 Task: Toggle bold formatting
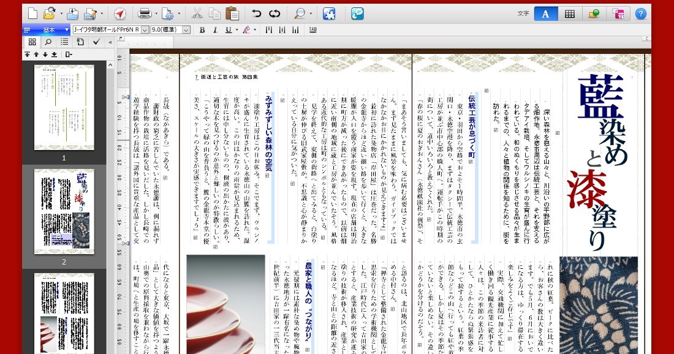[x=203, y=29]
